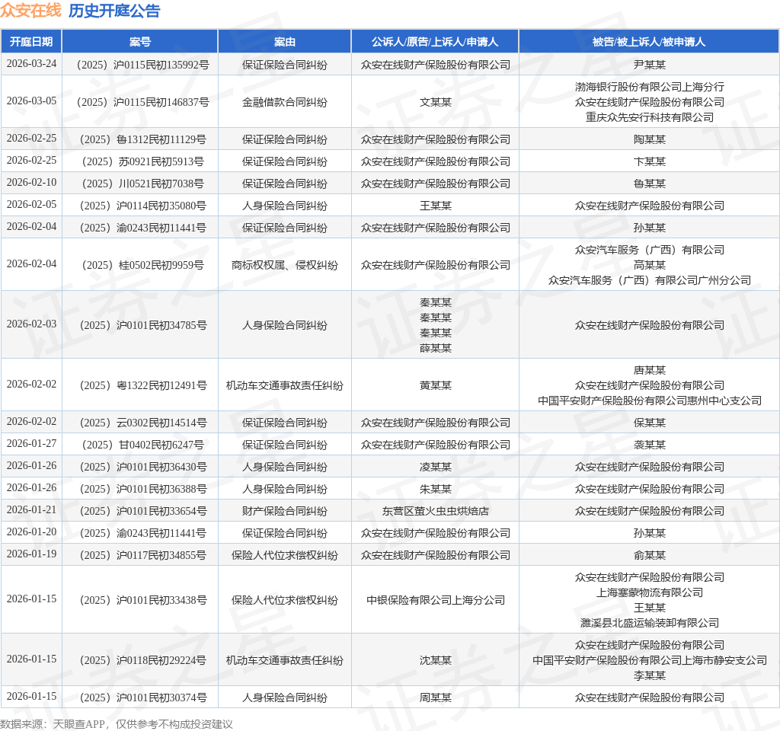Viewport: 780px width, 731px height.
Task: Select date cell 2026-01-20
Action: (31, 532)
